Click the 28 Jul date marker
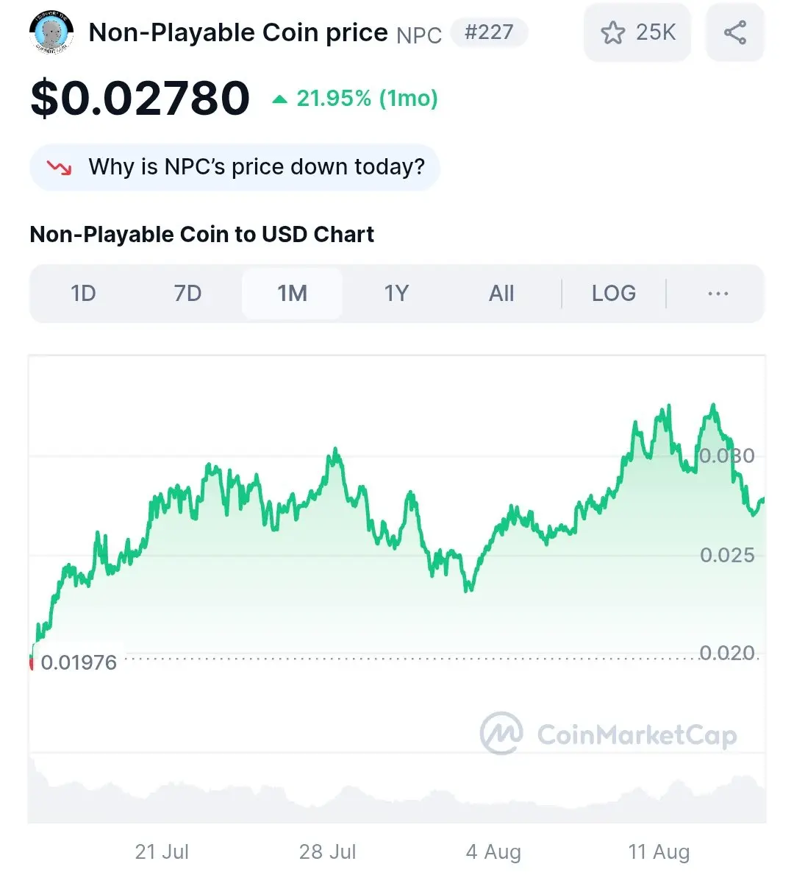Screen dimensions: 794x875 (x=327, y=851)
